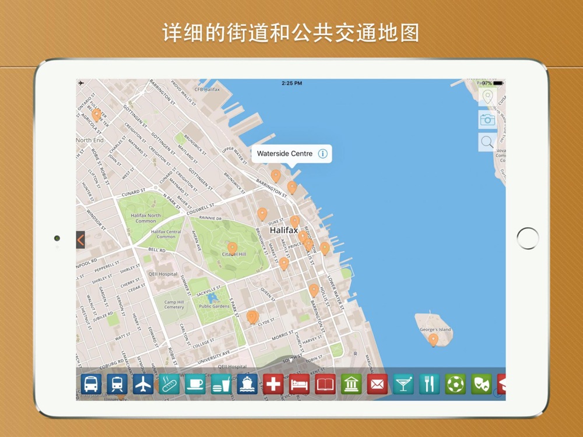Viewport: 583px width, 437px height.
Task: Click the Halifax city label
Action: pos(284,230)
